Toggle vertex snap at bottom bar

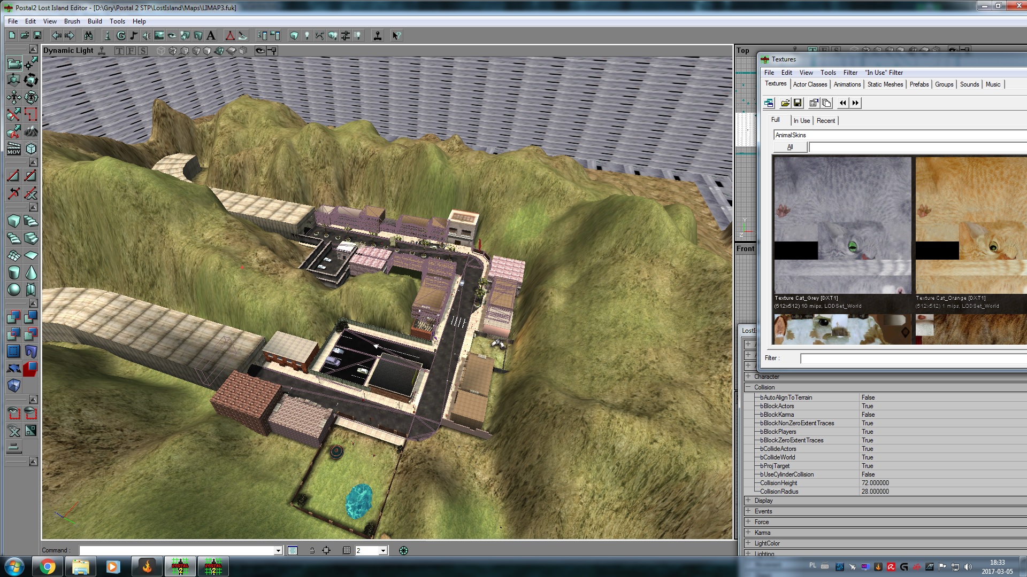tap(326, 550)
